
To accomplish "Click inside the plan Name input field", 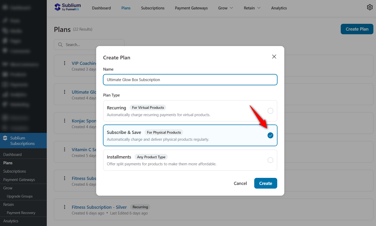I will tap(190, 80).
